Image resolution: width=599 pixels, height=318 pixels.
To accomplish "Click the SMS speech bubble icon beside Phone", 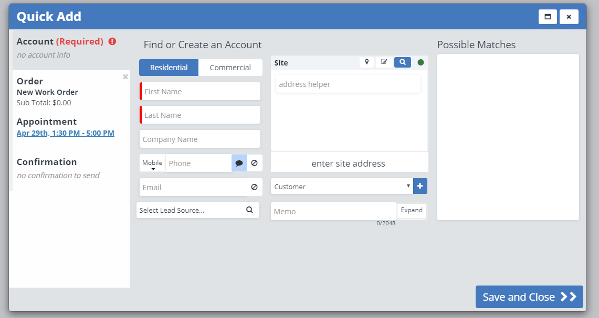I will tap(239, 163).
